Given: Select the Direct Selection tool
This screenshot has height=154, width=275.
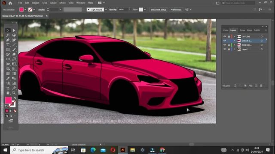Looking at the screenshot, I should click(x=14, y=30).
